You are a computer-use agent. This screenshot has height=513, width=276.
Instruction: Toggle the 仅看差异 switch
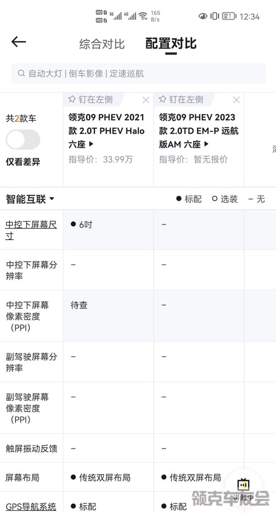click(23, 140)
